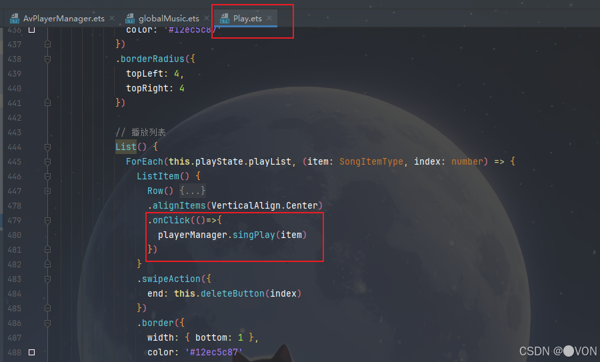
Task: Click the fold end marker on line 437
Action: [47, 45]
